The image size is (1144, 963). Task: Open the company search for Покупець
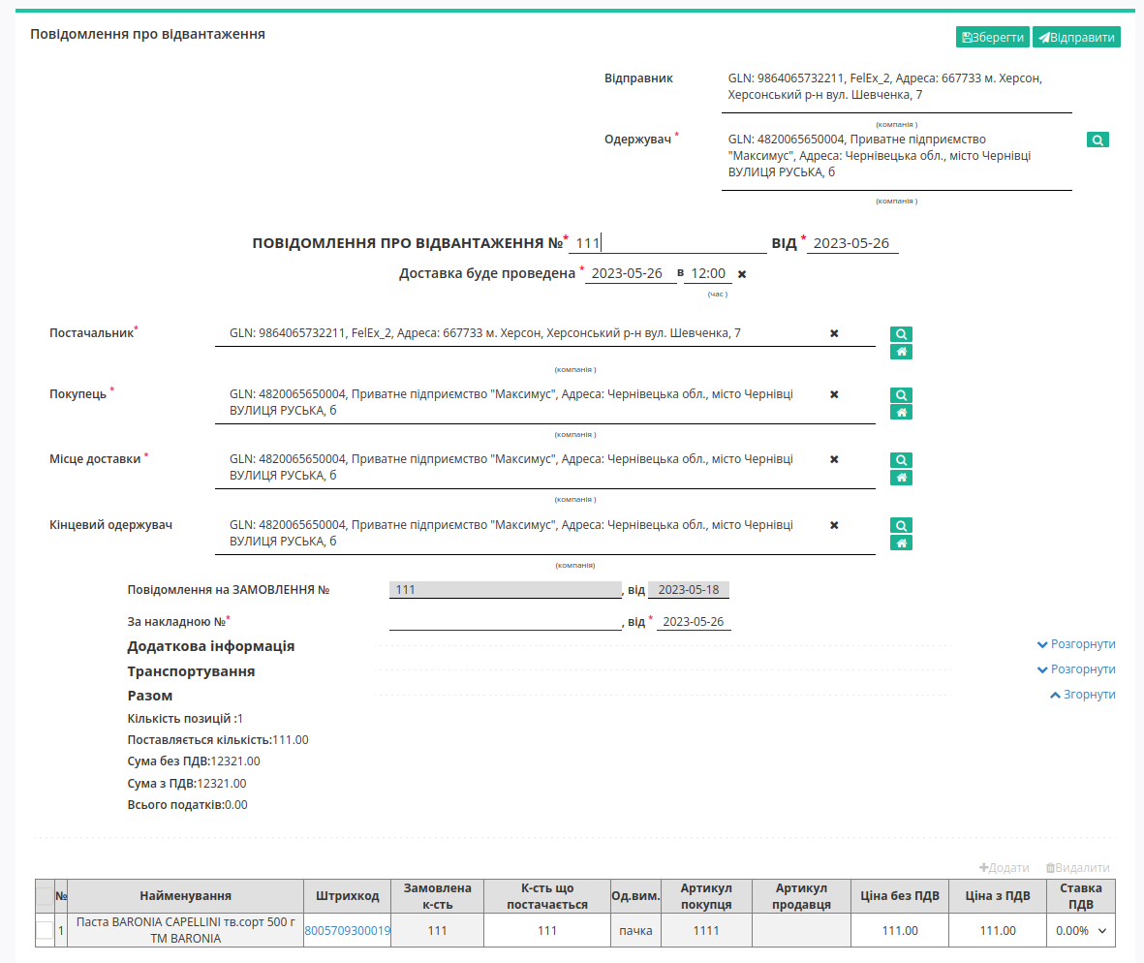pyautogui.click(x=901, y=394)
